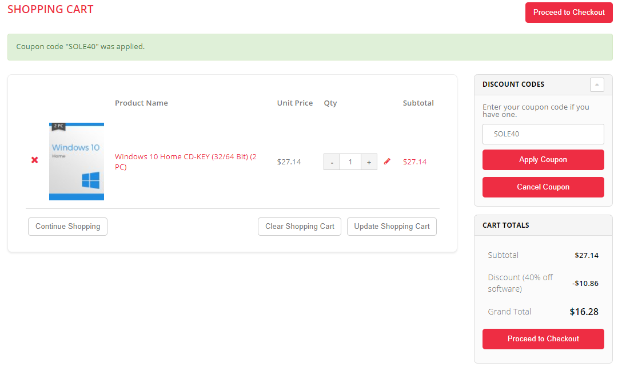Collapse the Discount Codes panel arrow
618x367 pixels.
point(597,84)
